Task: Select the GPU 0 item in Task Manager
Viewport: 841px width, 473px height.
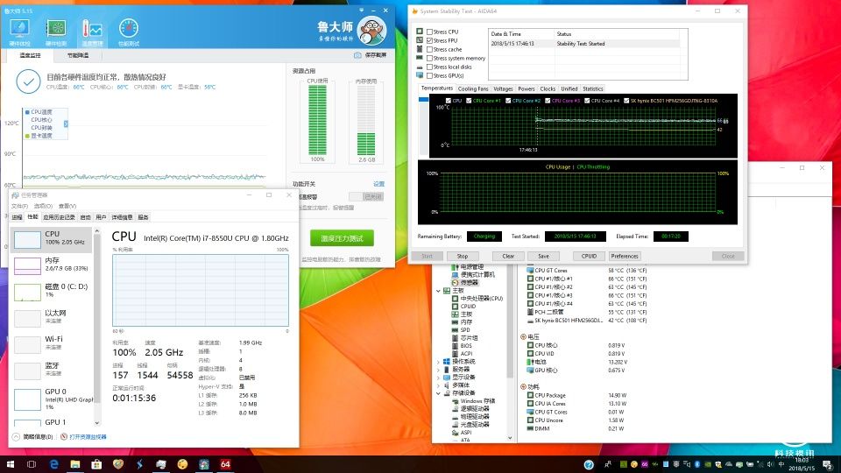Action: (x=52, y=399)
